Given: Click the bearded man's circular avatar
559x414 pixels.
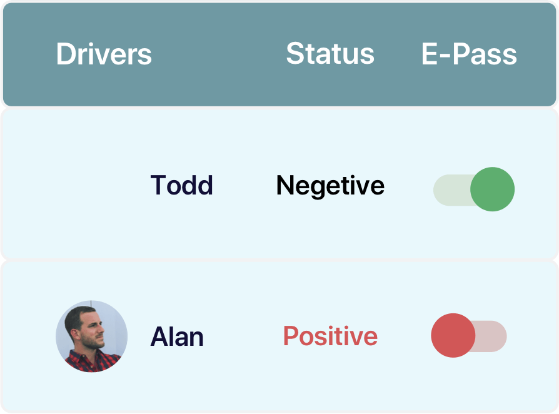Looking at the screenshot, I should tap(92, 336).
